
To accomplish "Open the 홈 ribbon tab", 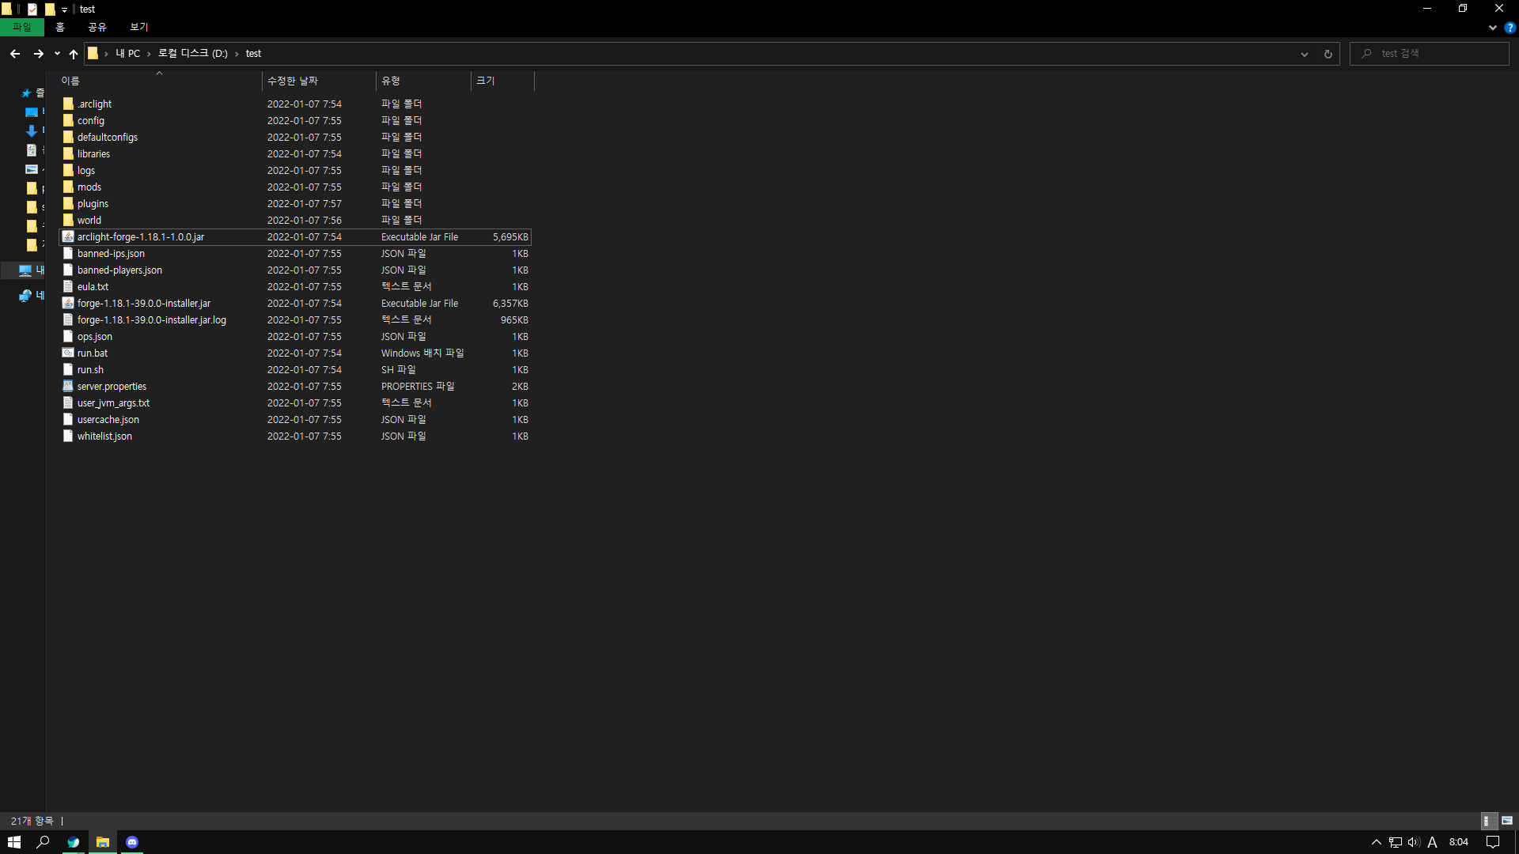I will click(59, 26).
